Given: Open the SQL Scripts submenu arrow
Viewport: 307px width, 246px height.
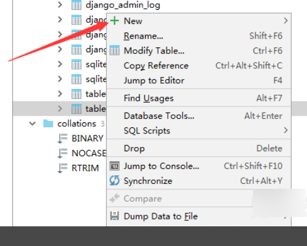Looking at the screenshot, I should point(286,130).
